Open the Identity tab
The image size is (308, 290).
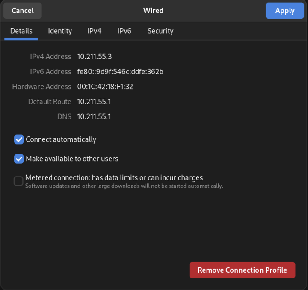(x=60, y=31)
